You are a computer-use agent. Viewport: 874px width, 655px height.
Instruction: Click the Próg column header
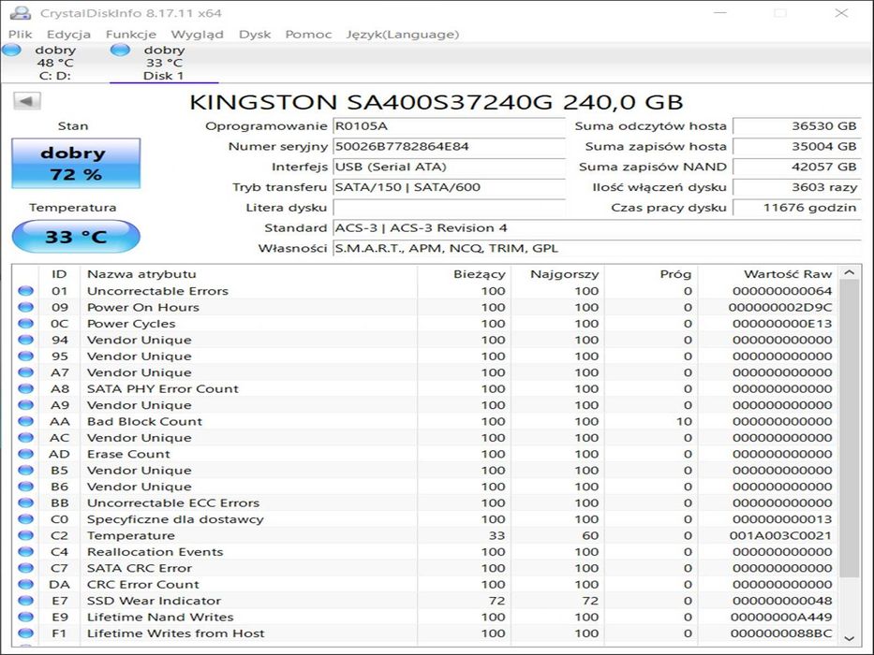coord(651,274)
